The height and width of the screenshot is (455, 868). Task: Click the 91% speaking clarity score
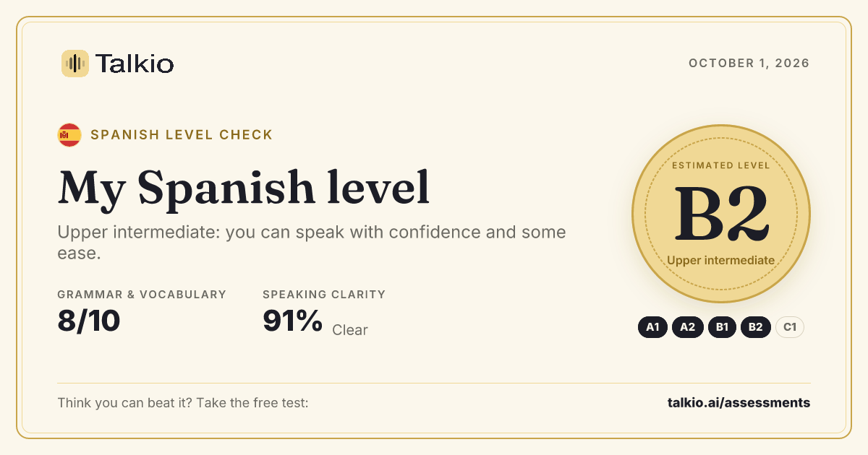(x=292, y=321)
